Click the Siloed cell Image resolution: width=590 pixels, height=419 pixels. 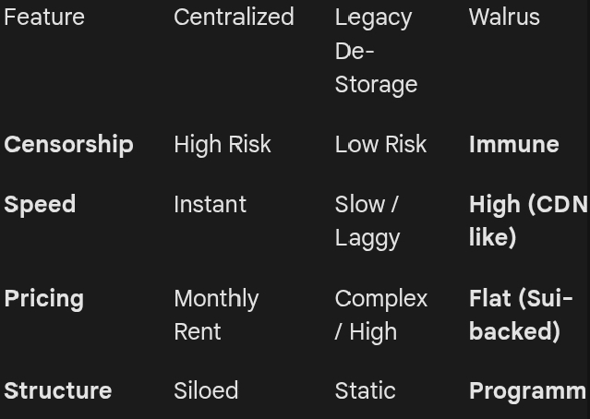206,391
